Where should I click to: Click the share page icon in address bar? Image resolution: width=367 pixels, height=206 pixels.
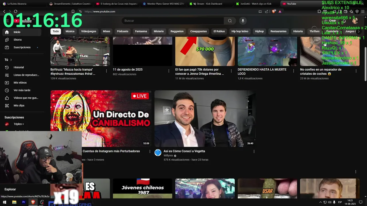point(267,11)
